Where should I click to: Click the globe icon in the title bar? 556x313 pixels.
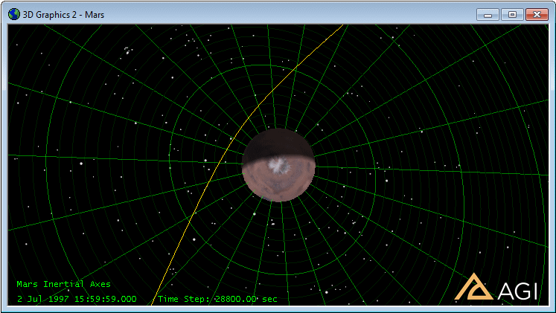14,13
